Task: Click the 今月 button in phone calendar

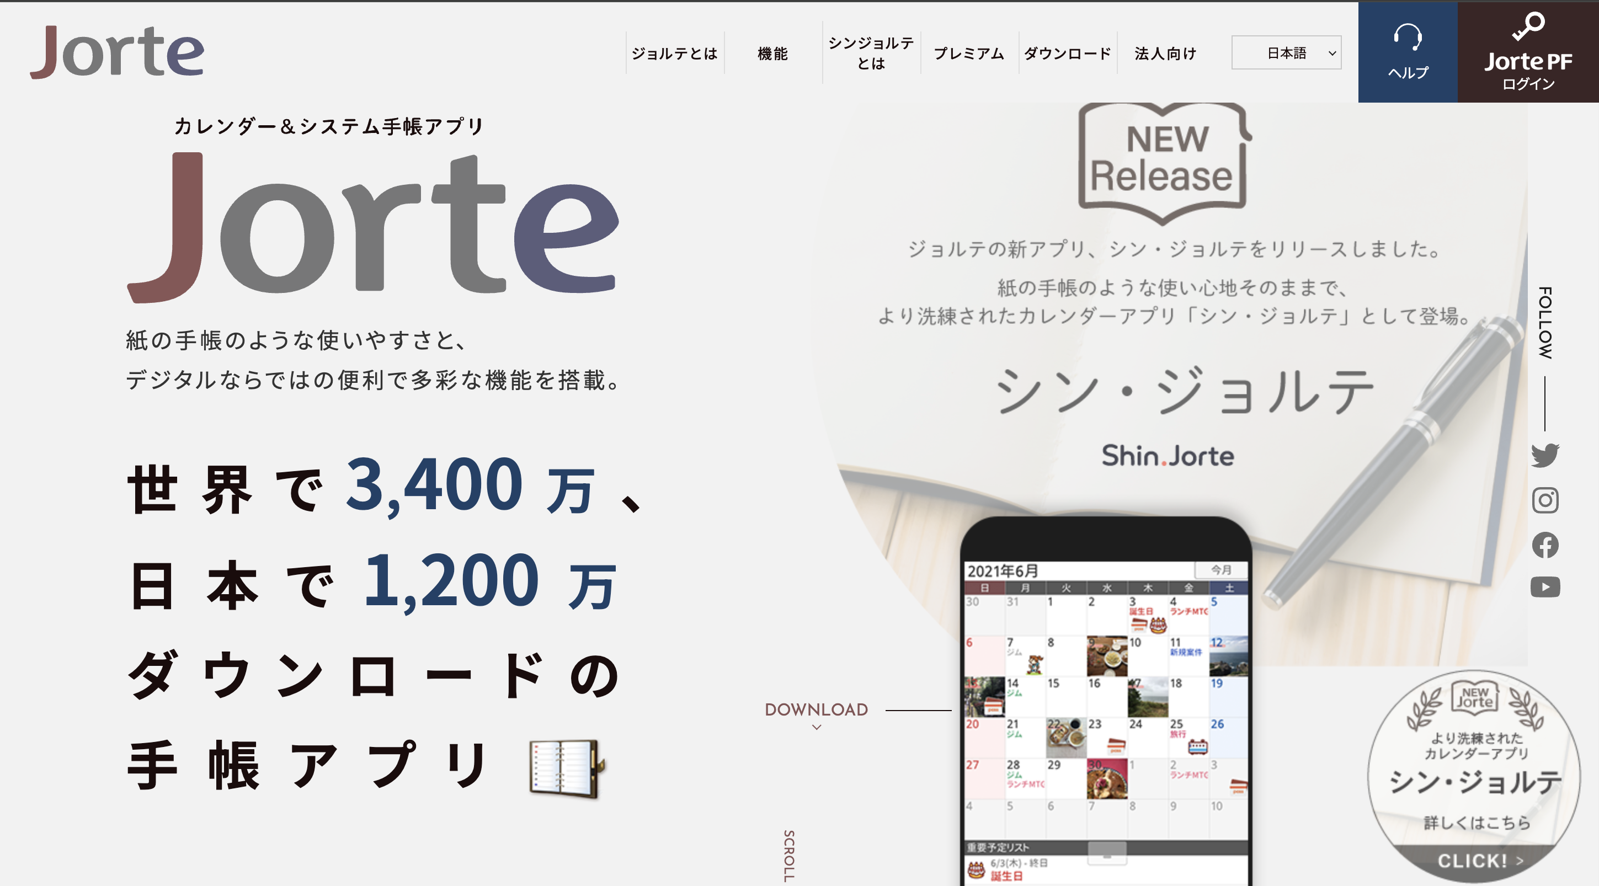Action: pos(1221,569)
